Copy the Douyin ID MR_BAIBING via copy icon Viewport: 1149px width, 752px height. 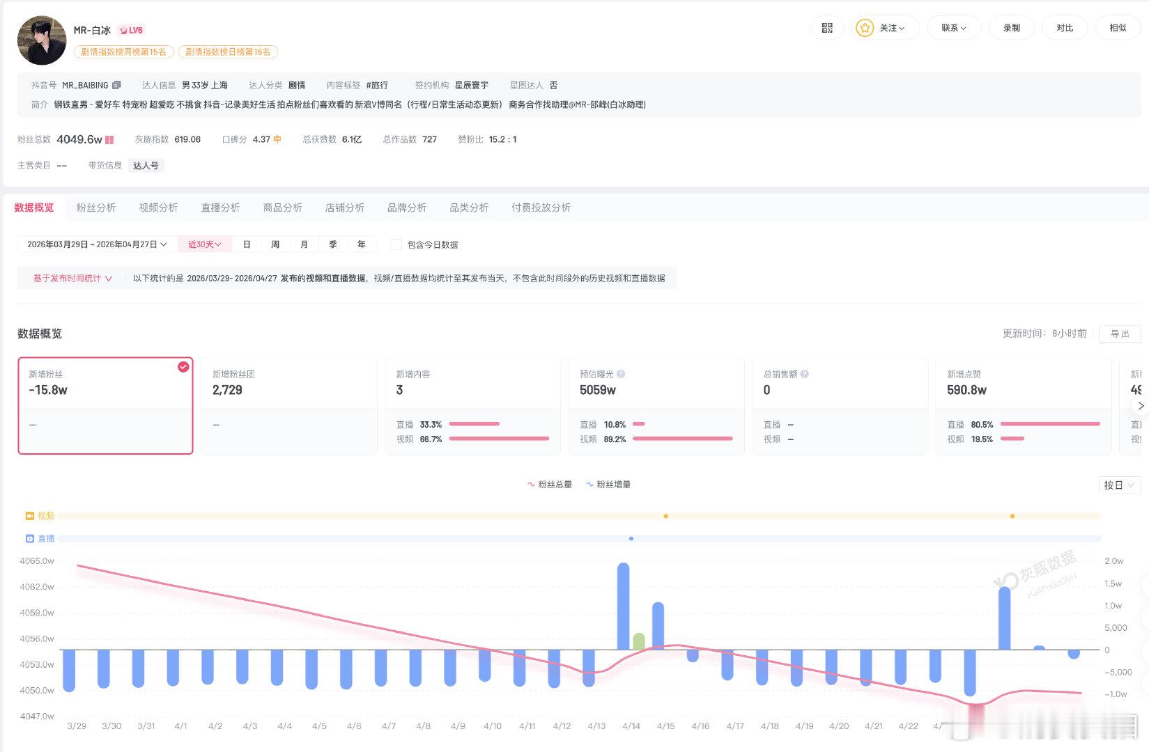pyautogui.click(x=116, y=84)
